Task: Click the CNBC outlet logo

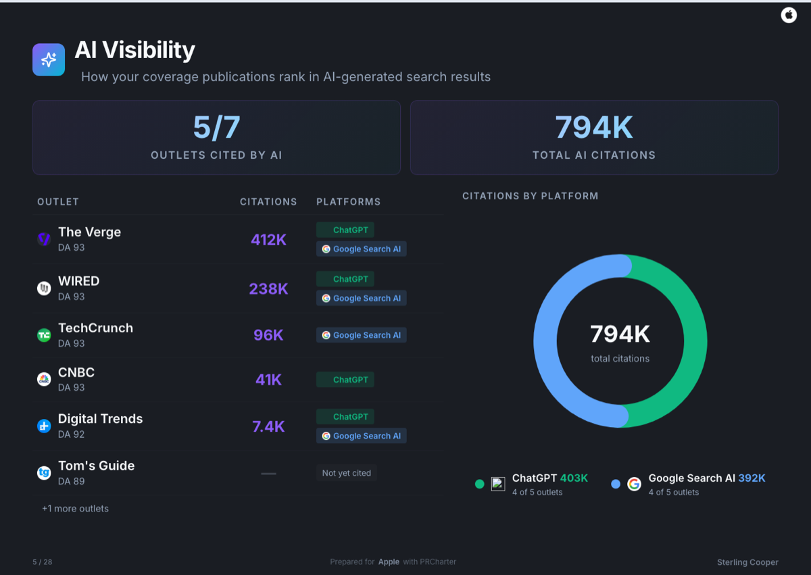Action: click(44, 380)
